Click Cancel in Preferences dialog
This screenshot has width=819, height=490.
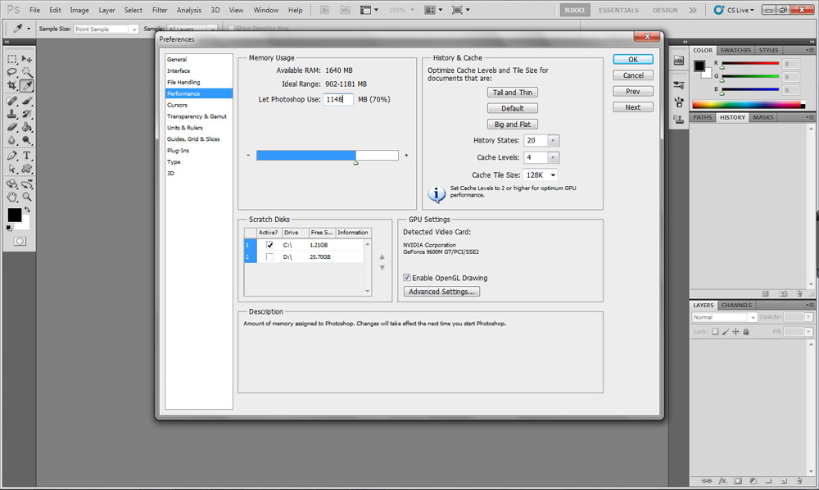pos(633,75)
